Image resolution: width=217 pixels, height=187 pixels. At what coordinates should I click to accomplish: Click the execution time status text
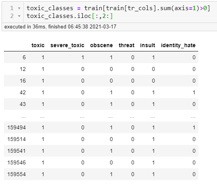point(60,26)
